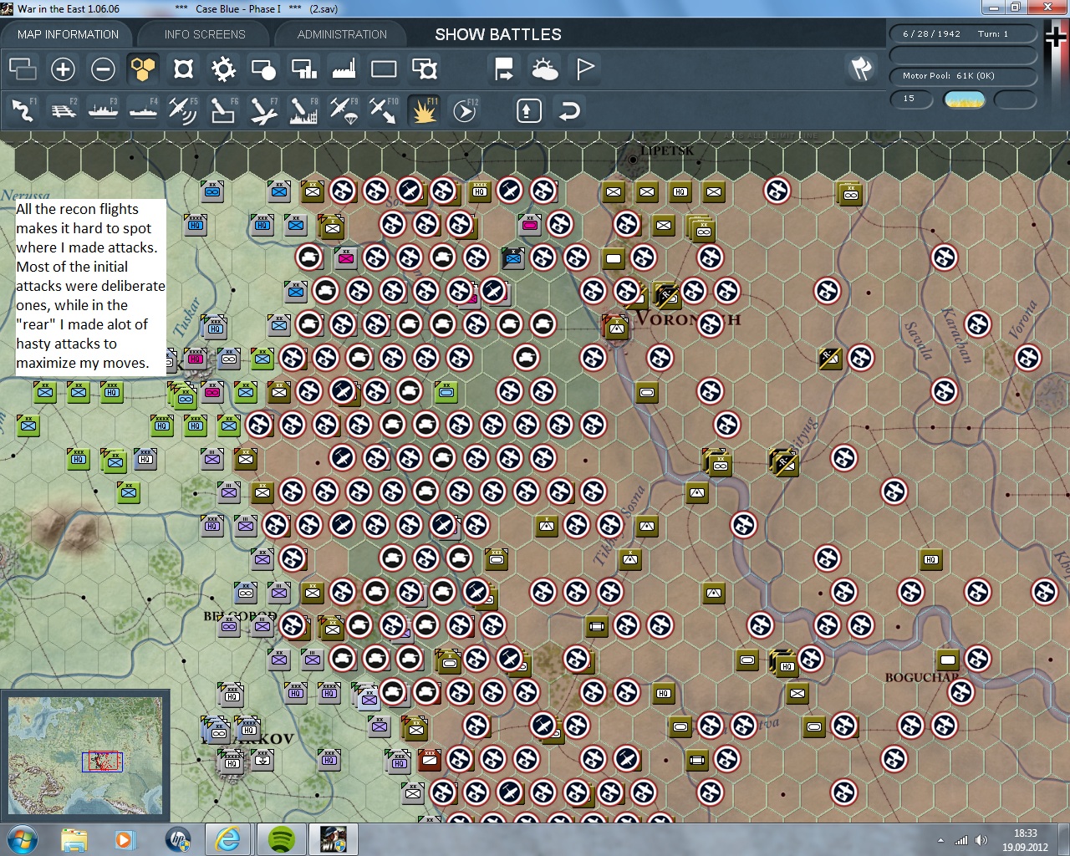Click the minimap overview thumbnail
This screenshot has height=856, width=1070.
pos(84,756)
